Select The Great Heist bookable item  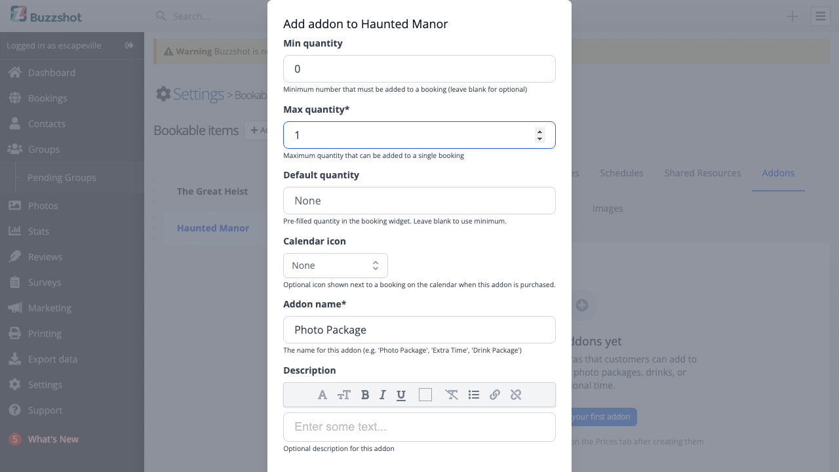(212, 191)
